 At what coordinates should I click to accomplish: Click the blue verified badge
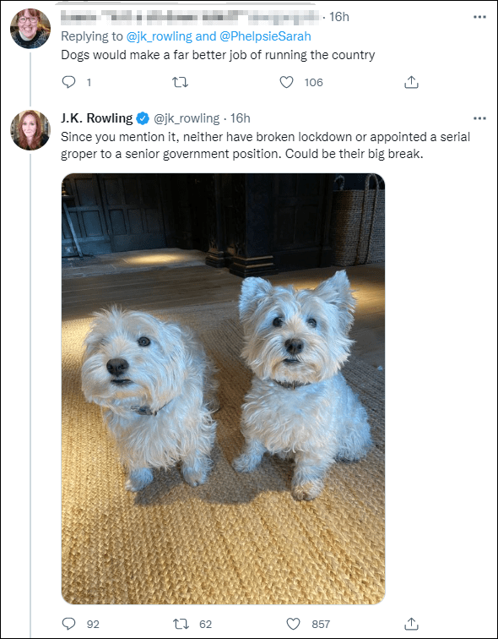click(x=143, y=118)
